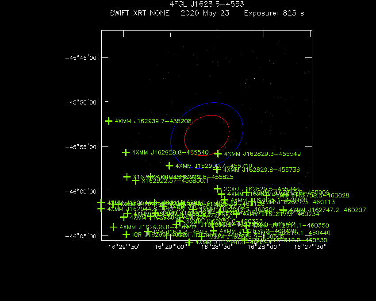Click the -45°50'00" declination axis label
The height and width of the screenshot is (301, 376).
coord(82,103)
